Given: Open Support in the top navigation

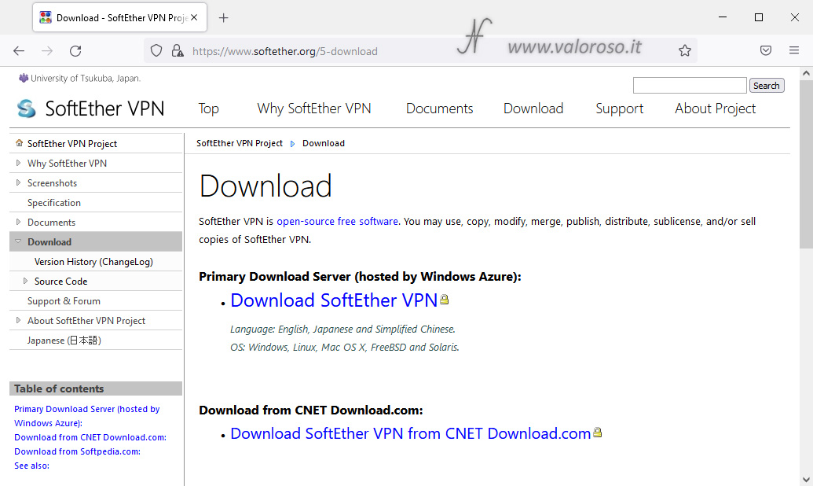Looking at the screenshot, I should [x=620, y=109].
